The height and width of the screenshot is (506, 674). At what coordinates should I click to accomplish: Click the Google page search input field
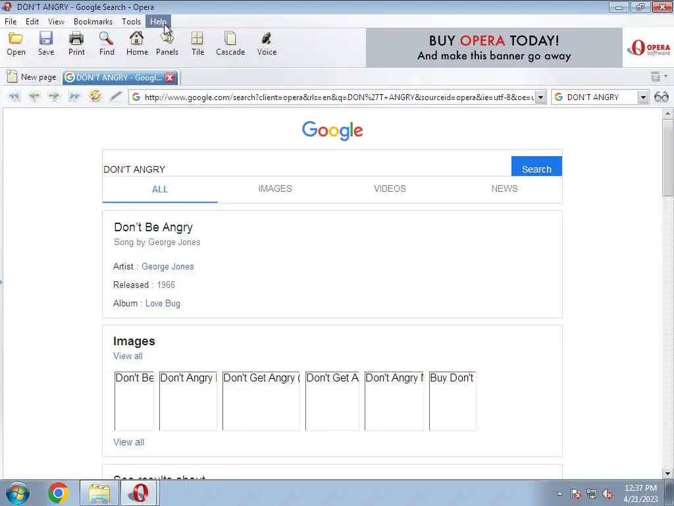307,169
